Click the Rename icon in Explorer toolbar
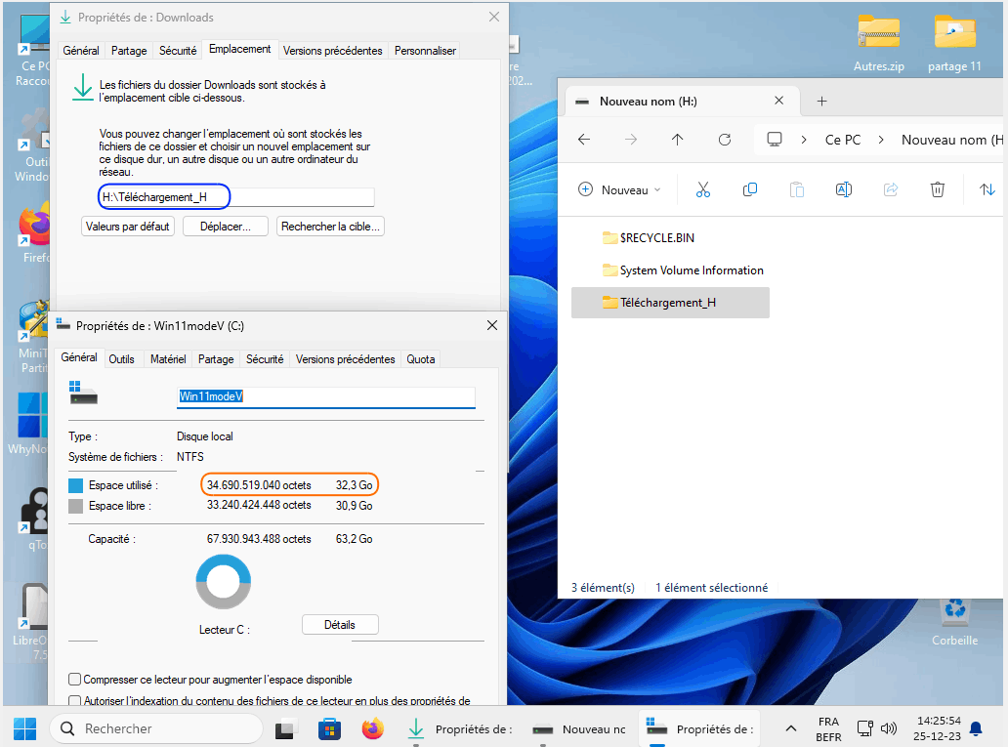 pos(844,189)
